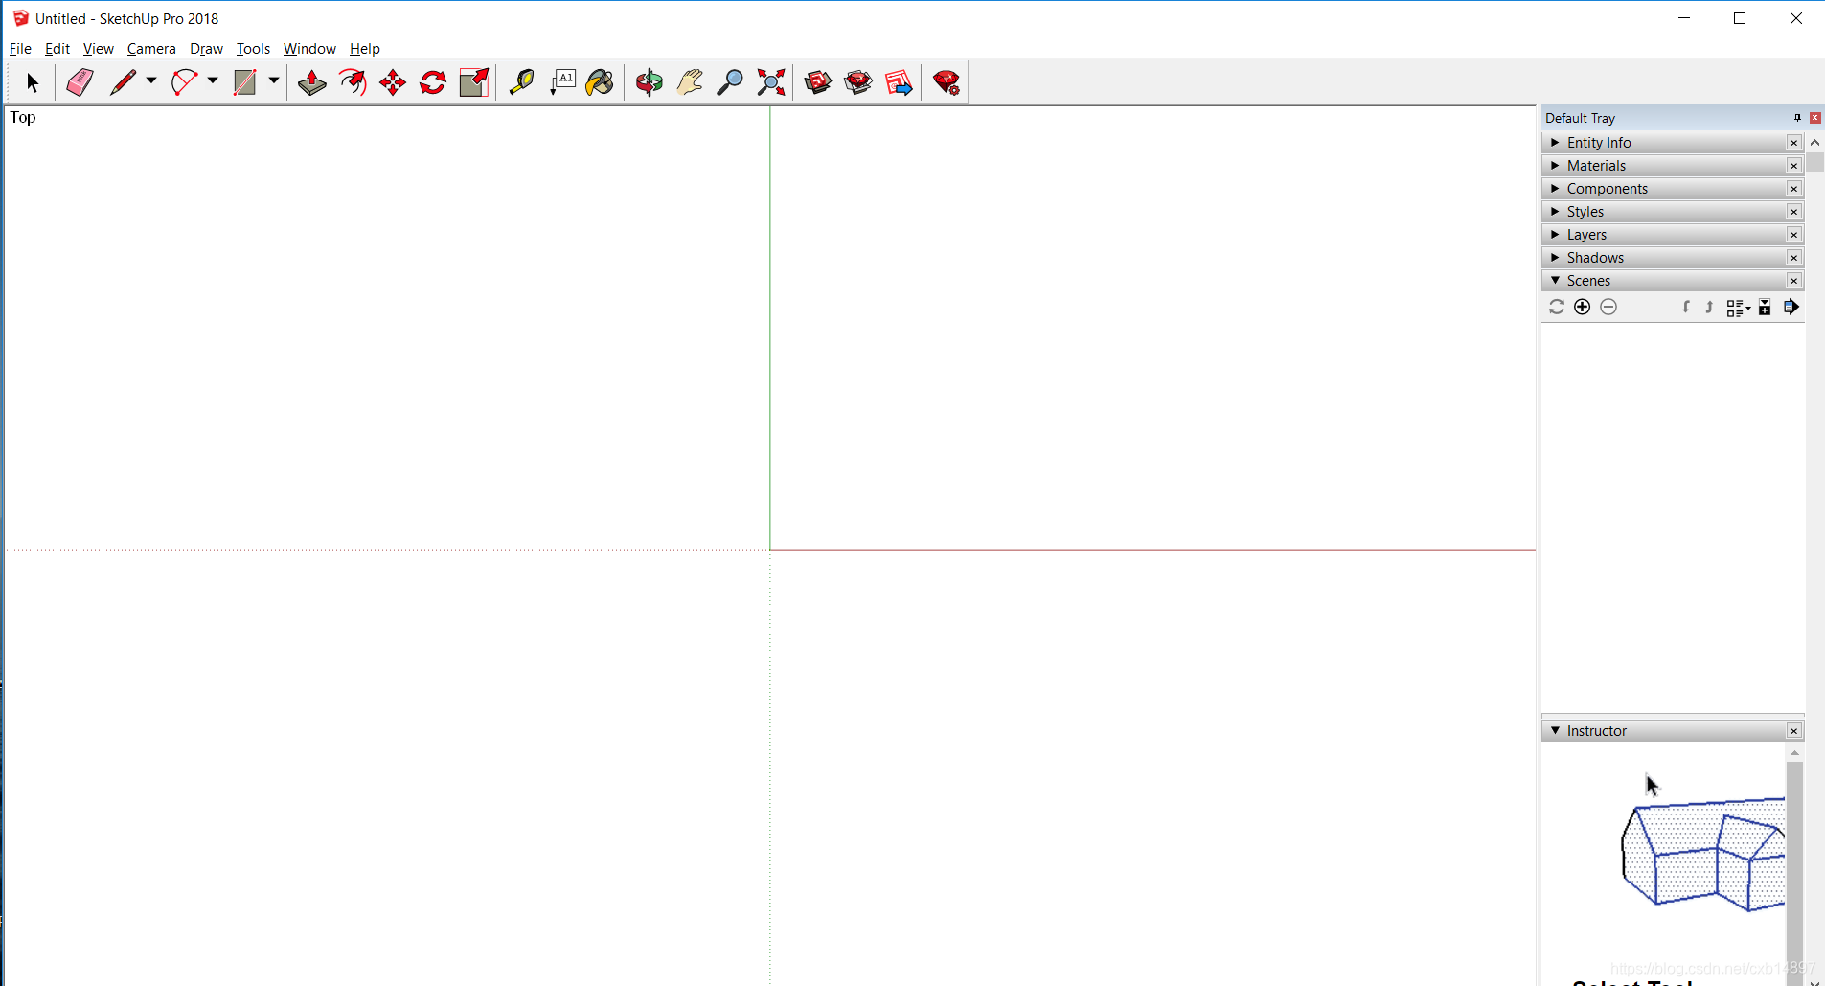Select the Pan hand tool
The height and width of the screenshot is (986, 1825).
coord(690,82)
